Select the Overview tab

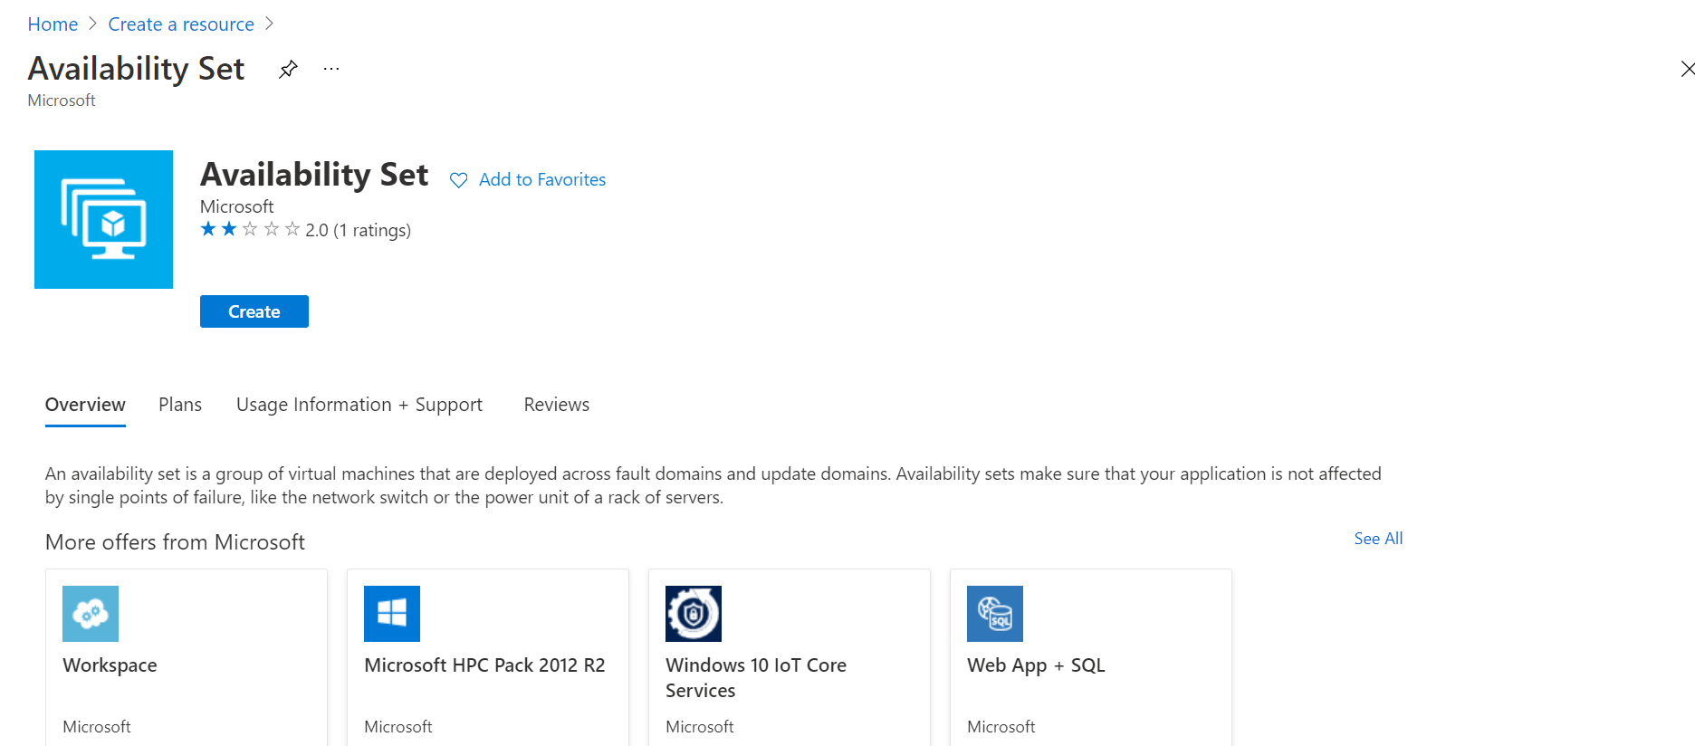(x=85, y=405)
